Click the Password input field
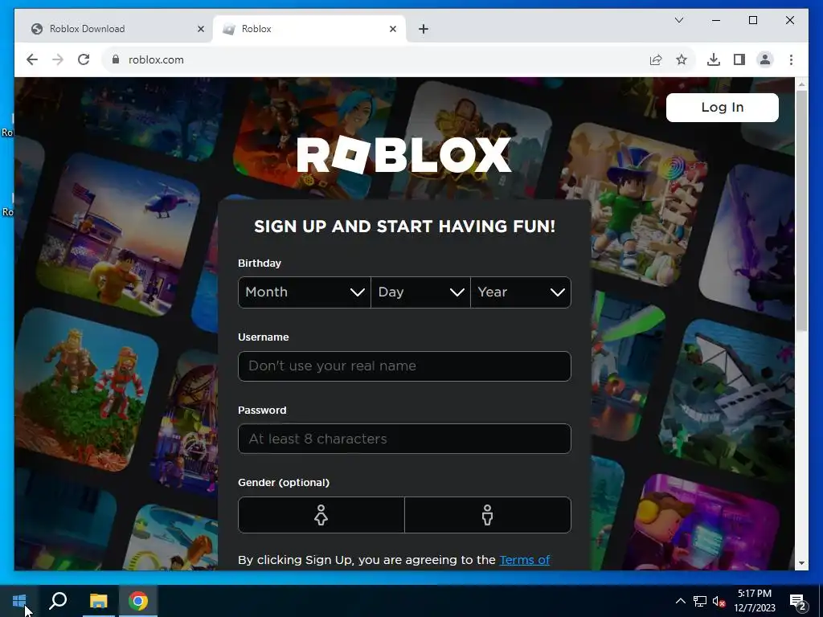Screen dimensions: 823x617 tap(404, 439)
